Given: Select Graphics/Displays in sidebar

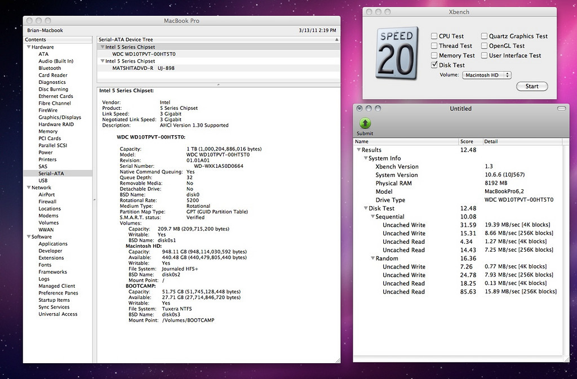Looking at the screenshot, I should pyautogui.click(x=60, y=117).
